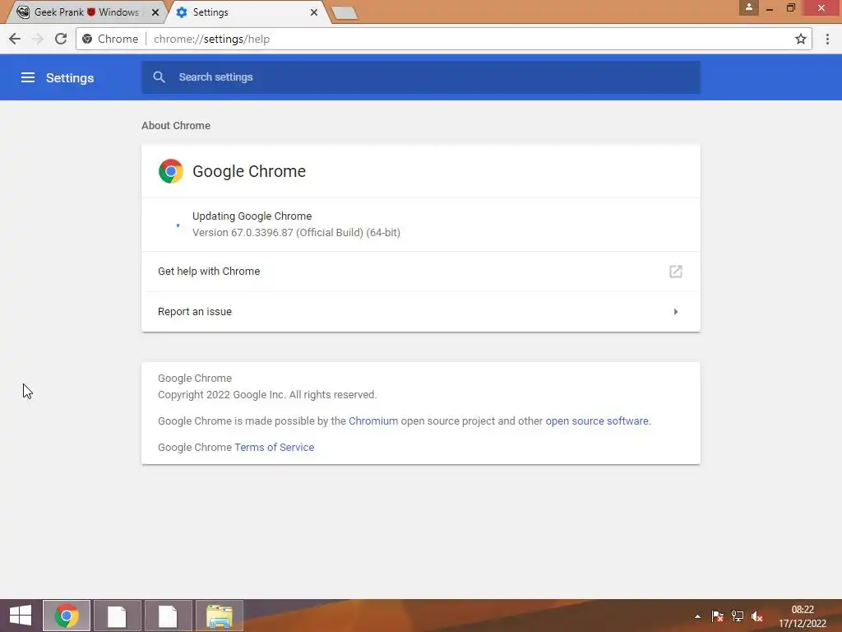
Task: Open the external link icon for Get help
Action: [x=676, y=272]
